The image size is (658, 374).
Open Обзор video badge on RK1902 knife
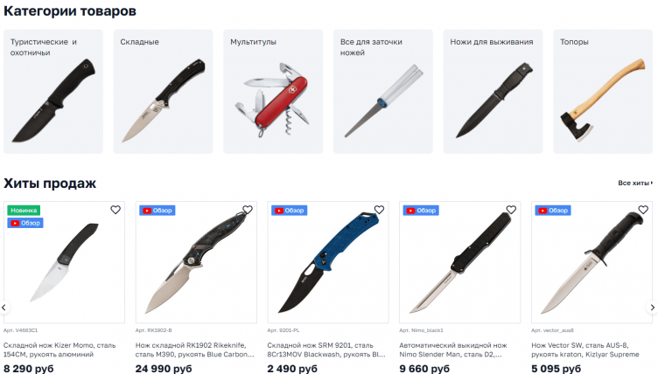click(x=157, y=211)
